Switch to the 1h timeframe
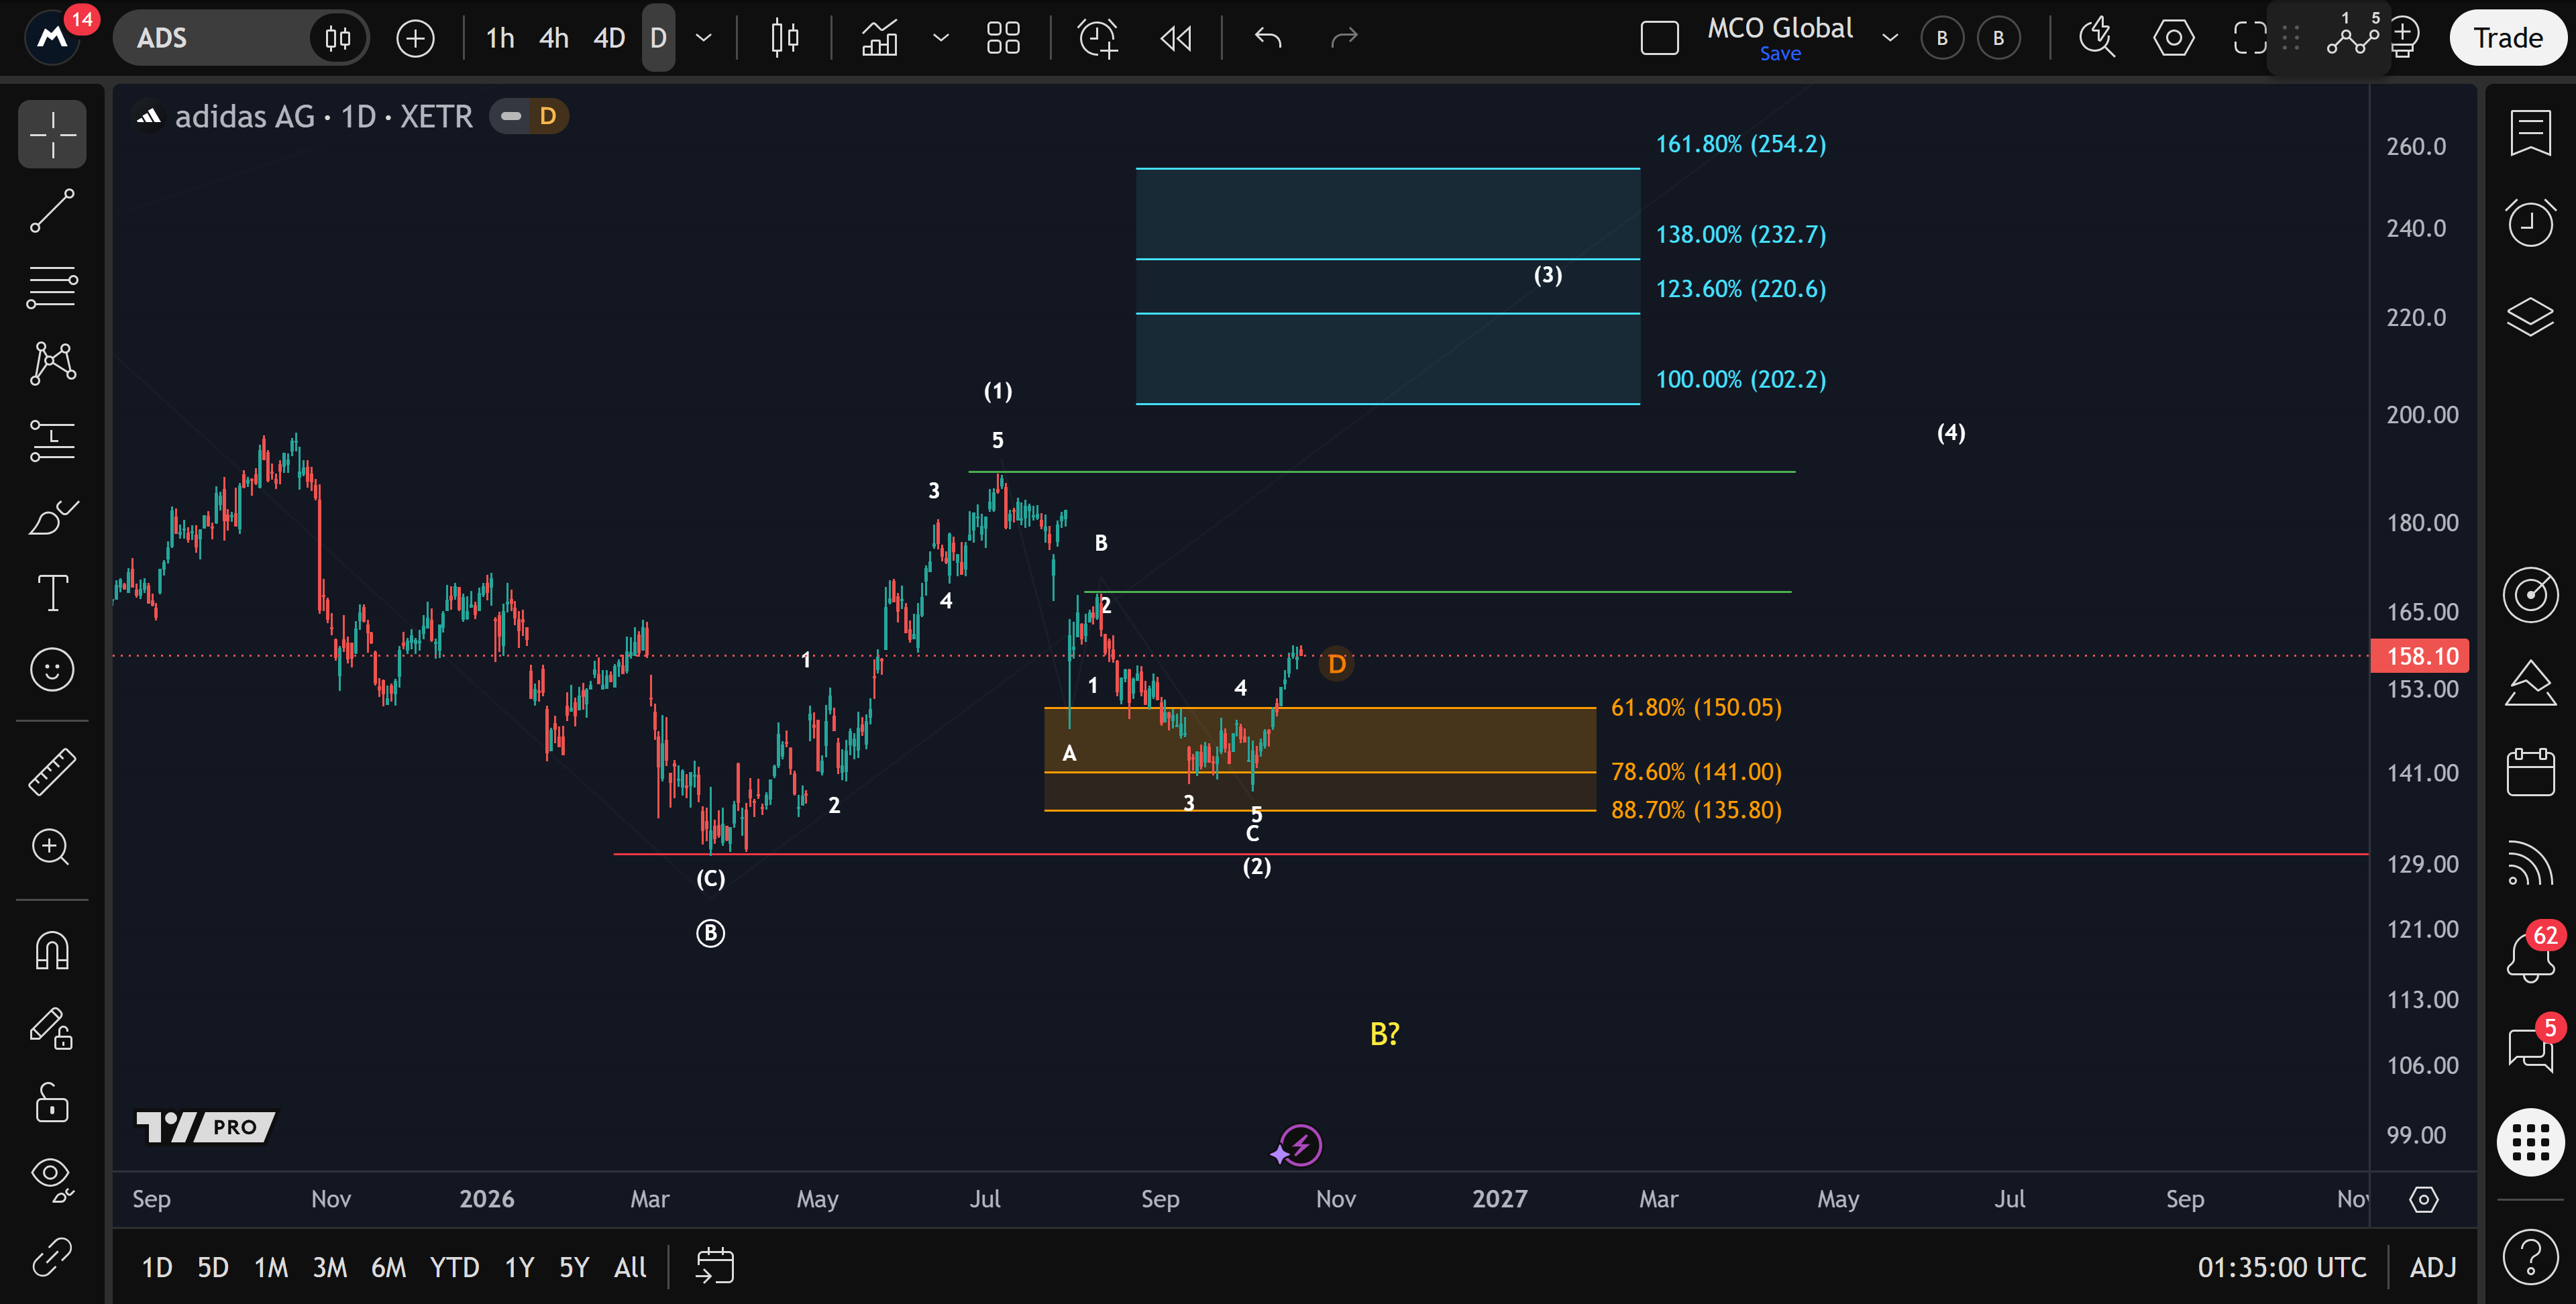 (500, 38)
